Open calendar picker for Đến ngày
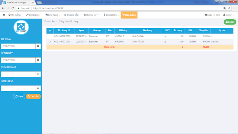 coord(38,60)
